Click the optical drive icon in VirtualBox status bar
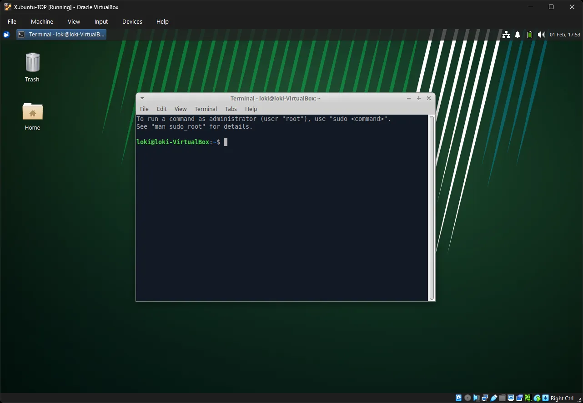This screenshot has height=403, width=583. click(467, 398)
